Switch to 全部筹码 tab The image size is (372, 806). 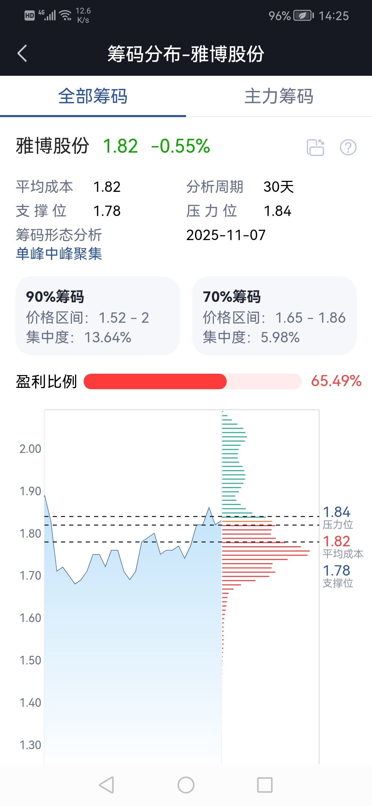tap(93, 96)
